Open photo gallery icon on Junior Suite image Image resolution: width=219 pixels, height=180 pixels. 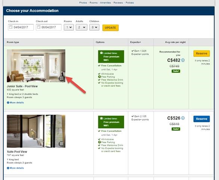(61, 78)
